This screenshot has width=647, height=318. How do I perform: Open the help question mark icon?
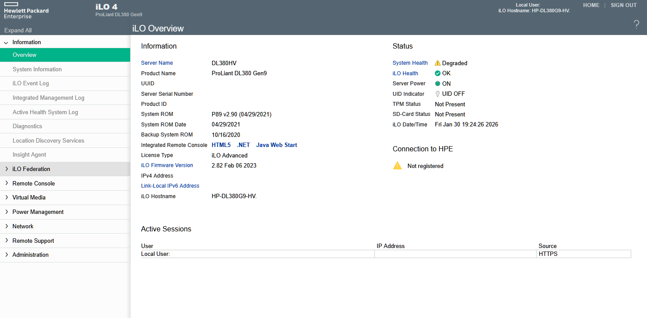pyautogui.click(x=636, y=25)
